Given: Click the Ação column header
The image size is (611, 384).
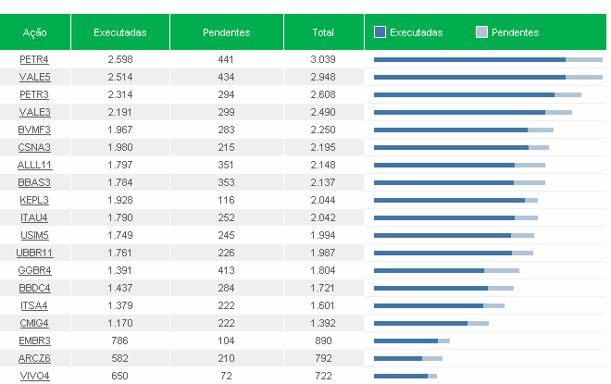Looking at the screenshot, I should [x=35, y=32].
